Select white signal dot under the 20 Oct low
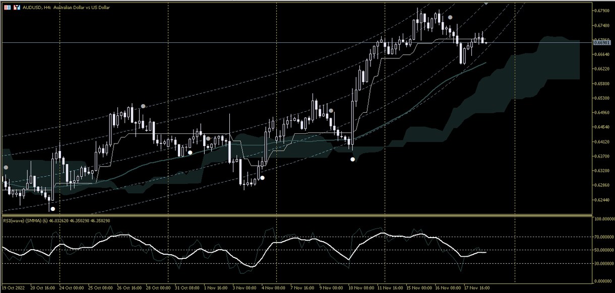This screenshot has height=293, width=615. pyautogui.click(x=52, y=209)
